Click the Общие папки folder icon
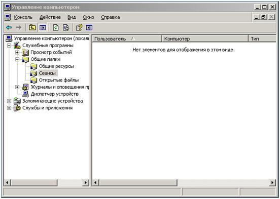 [x=25, y=59]
